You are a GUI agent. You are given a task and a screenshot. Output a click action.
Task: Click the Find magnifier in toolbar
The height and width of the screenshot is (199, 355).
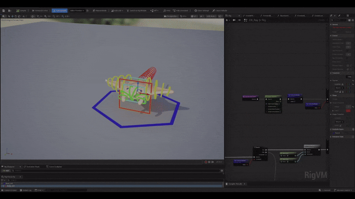[x=167, y=11]
